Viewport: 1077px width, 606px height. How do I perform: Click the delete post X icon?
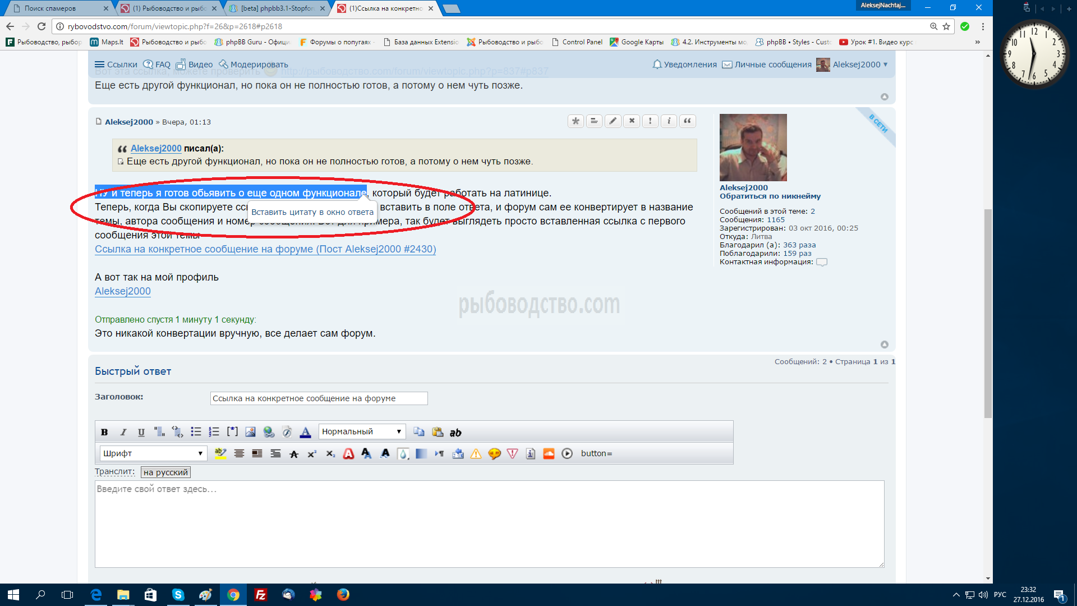(x=632, y=121)
